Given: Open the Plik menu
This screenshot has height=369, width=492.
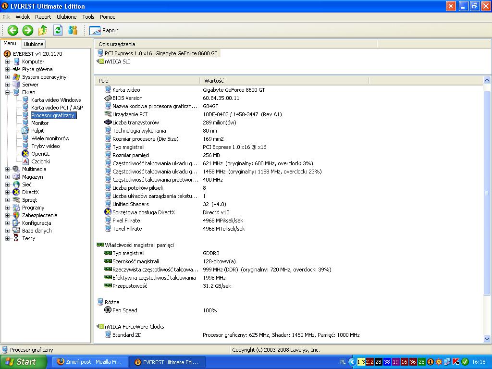Looking at the screenshot, I should pyautogui.click(x=6, y=17).
